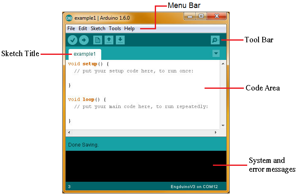Click 'EngduinoV3 on COM12' board status text

point(194,187)
